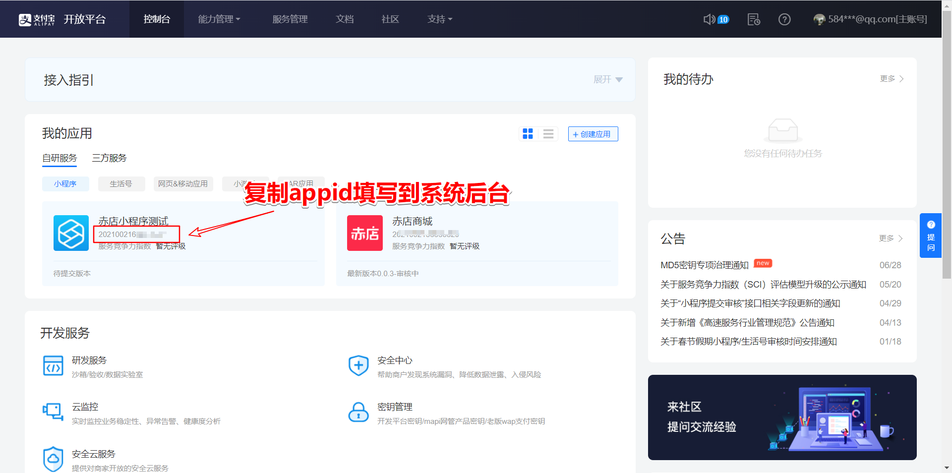Click the account name 584***@qq.com
952x473 pixels.
point(877,19)
